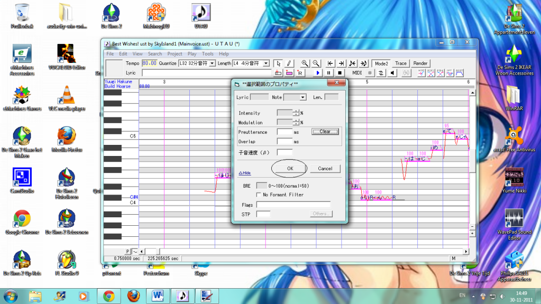
Task: Collapse the dialog with Hide link
Action: click(x=244, y=173)
